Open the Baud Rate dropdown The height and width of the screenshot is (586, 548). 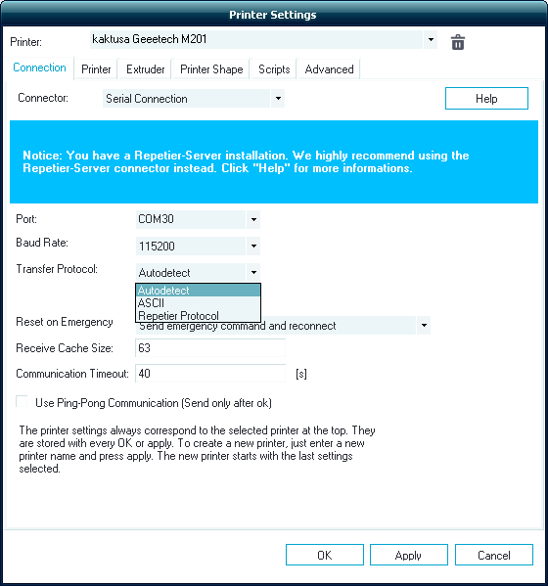(253, 246)
